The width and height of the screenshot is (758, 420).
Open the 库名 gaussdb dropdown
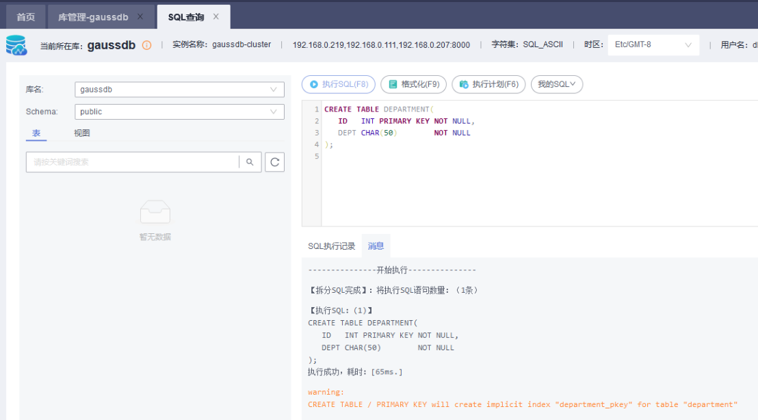(179, 90)
